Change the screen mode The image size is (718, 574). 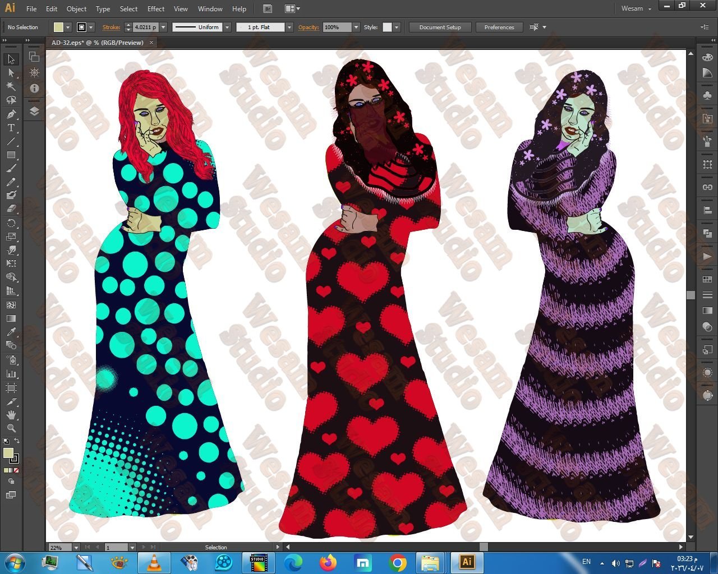click(11, 495)
